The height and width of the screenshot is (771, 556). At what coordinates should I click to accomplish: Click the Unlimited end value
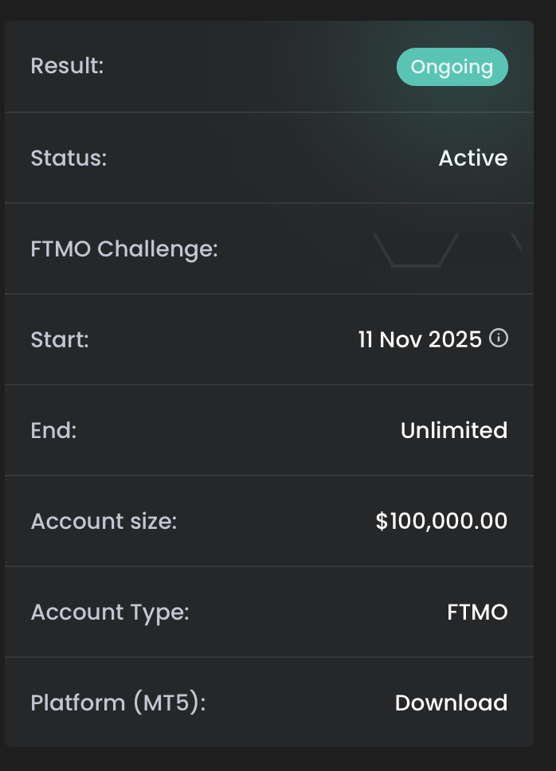[x=453, y=430]
